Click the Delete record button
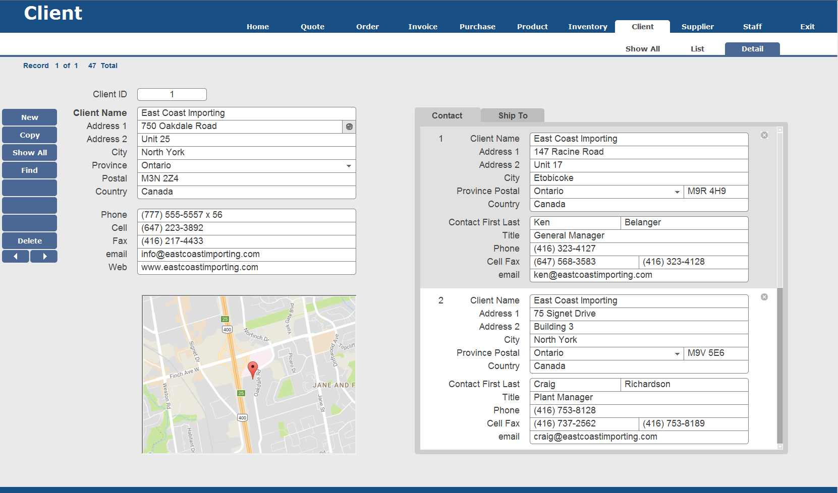 tap(30, 241)
